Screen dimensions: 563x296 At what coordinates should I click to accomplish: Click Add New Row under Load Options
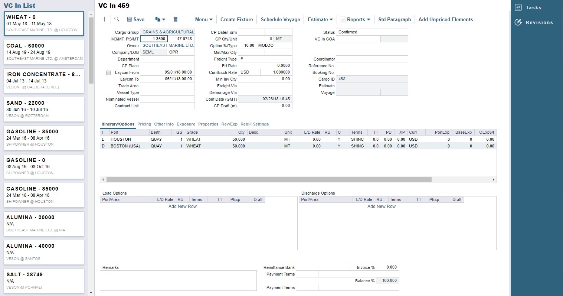coord(183,206)
